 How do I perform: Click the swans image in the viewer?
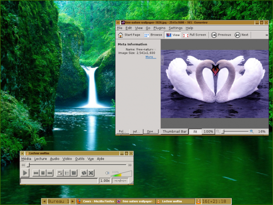pos(215,84)
